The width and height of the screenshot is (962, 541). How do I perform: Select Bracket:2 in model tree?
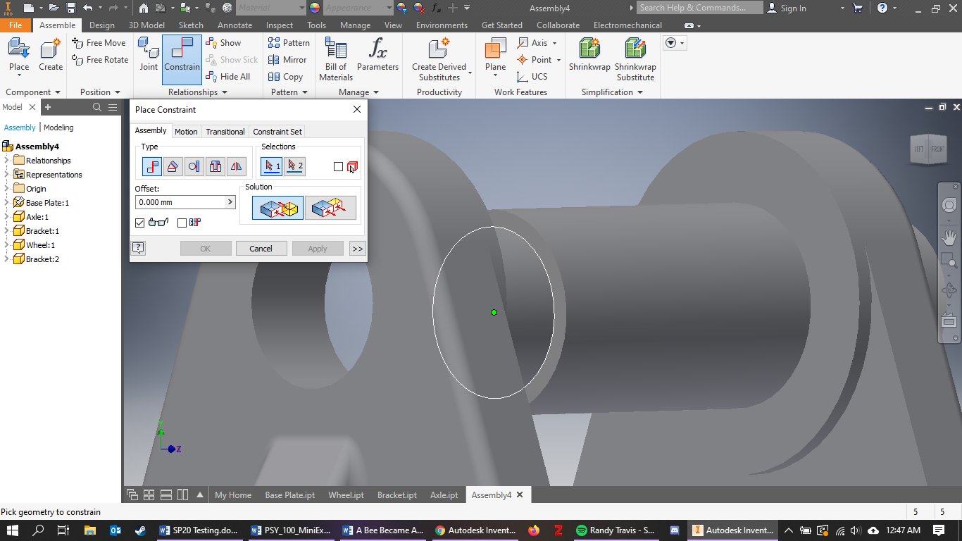coord(42,259)
